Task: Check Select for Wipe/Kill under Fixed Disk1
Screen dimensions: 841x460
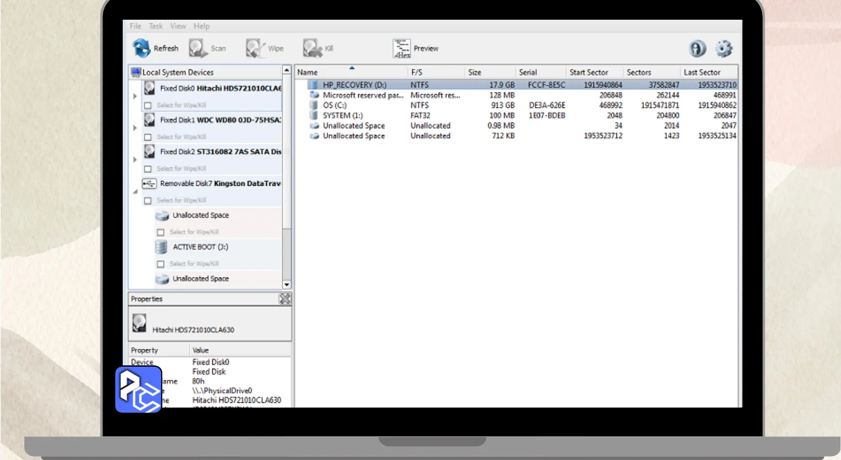Action: click(x=148, y=137)
